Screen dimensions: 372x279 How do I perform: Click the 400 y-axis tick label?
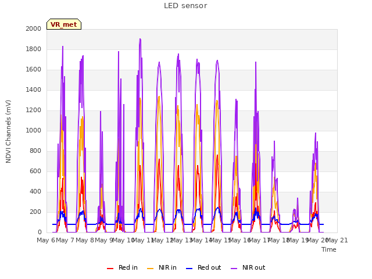pos(35,191)
